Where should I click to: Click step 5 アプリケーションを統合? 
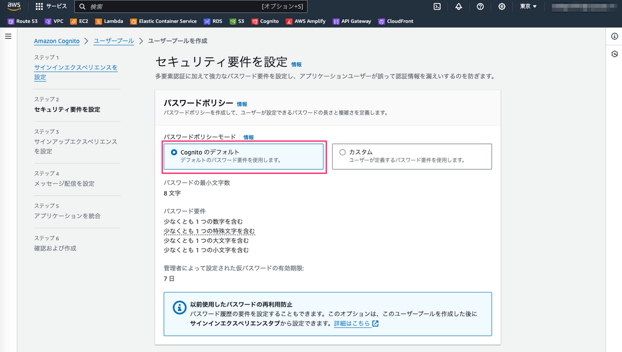click(x=67, y=216)
